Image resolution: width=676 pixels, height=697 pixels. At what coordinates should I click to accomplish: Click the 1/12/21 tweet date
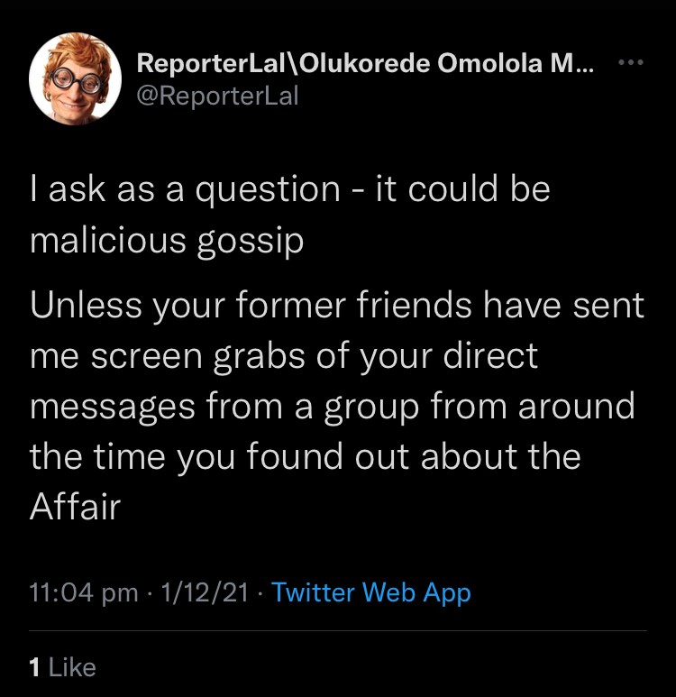204,592
